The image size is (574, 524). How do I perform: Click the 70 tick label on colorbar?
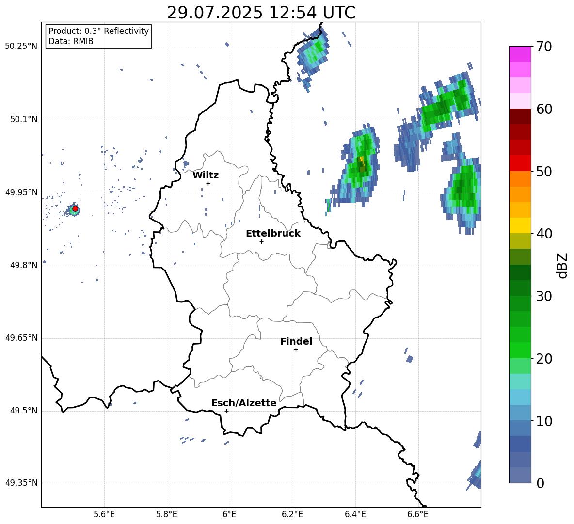[544, 47]
